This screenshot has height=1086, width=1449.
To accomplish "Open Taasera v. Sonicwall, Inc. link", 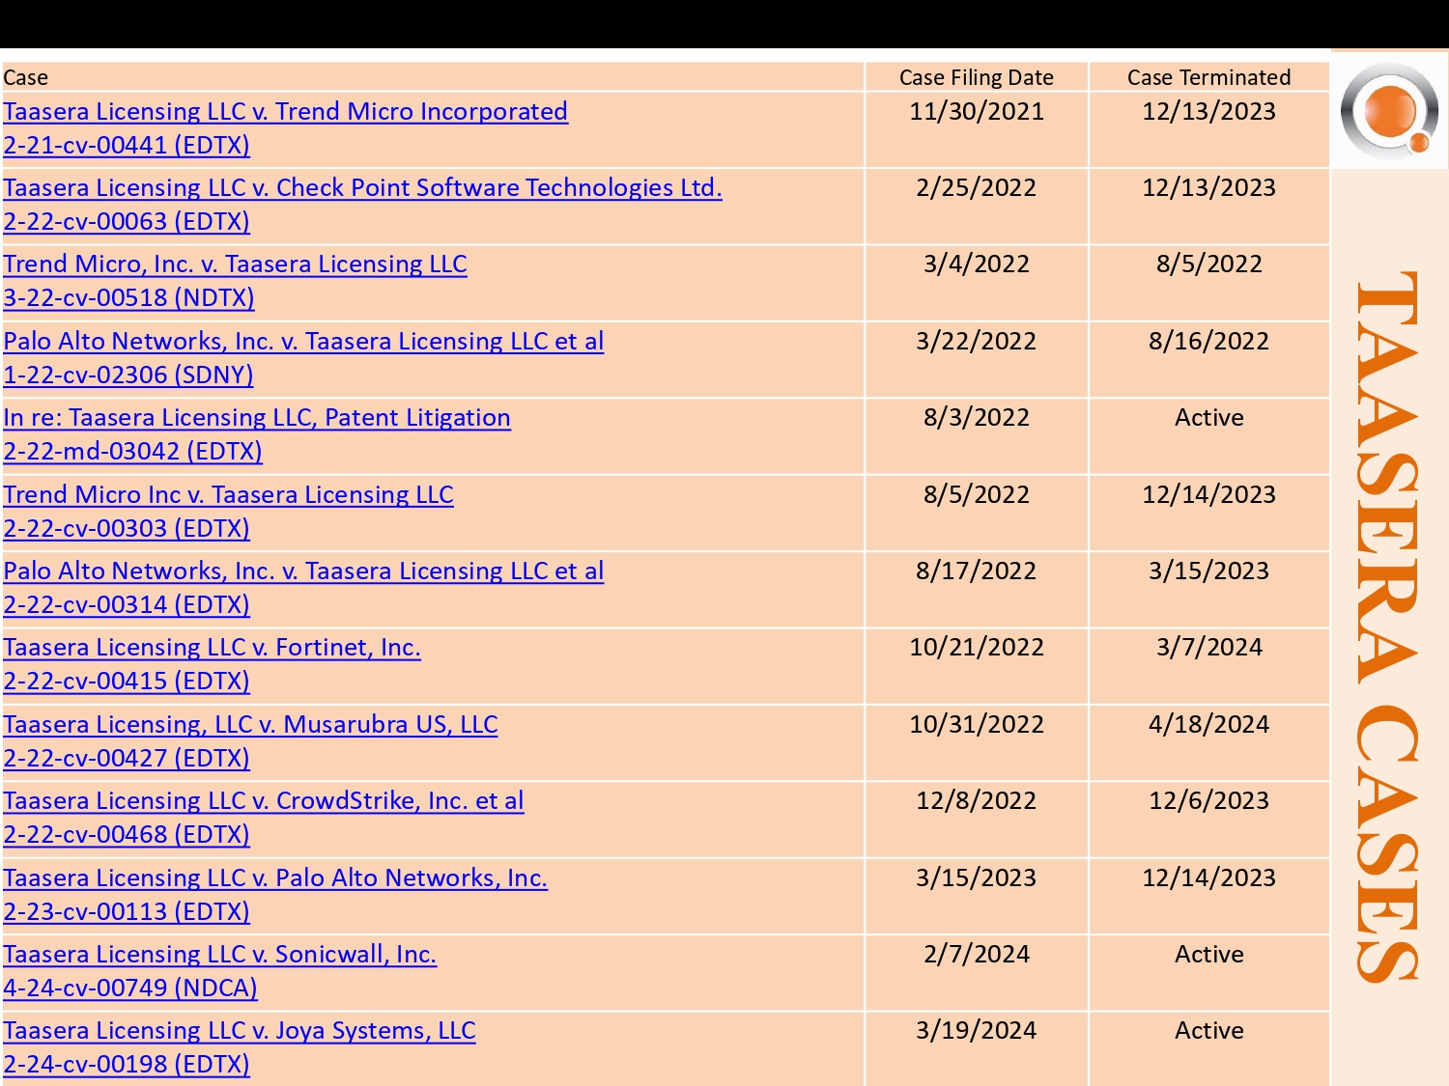I will click(x=220, y=955).
